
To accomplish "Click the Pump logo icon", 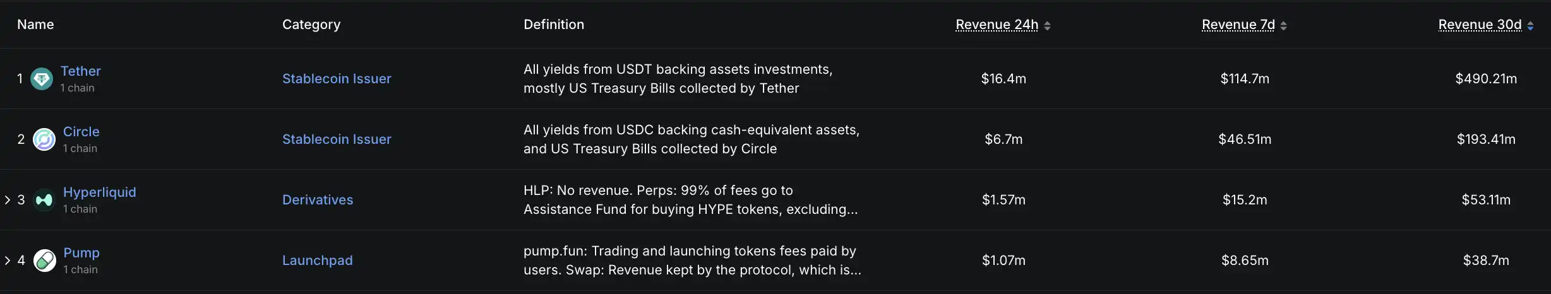I will pyautogui.click(x=44, y=261).
